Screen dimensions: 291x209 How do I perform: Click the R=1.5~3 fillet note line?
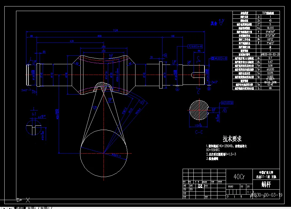221,154
